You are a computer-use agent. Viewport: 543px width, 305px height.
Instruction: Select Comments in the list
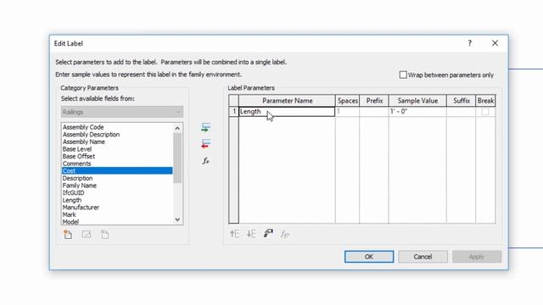76,164
